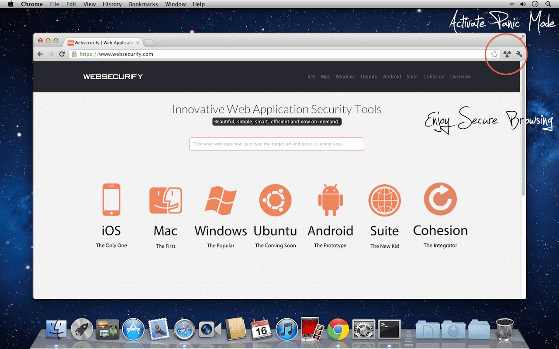Click the browser forward arrow
The height and width of the screenshot is (349, 559).
tap(51, 54)
